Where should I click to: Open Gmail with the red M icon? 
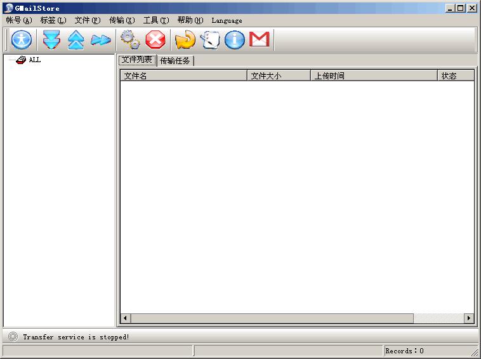click(x=259, y=40)
